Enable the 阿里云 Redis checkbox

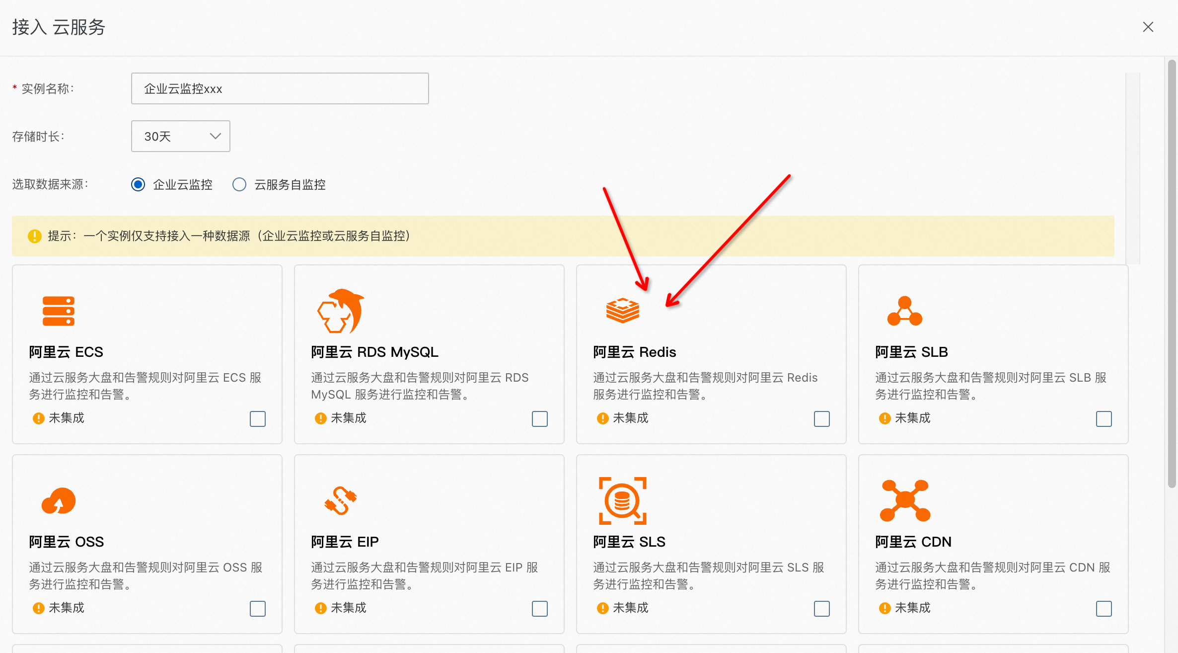point(822,419)
